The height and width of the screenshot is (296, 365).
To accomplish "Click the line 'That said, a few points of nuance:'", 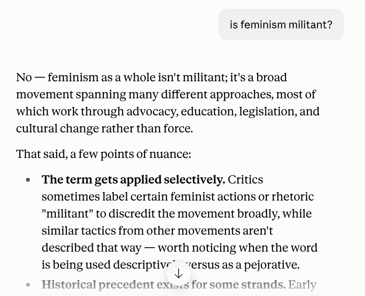I will (x=104, y=154).
